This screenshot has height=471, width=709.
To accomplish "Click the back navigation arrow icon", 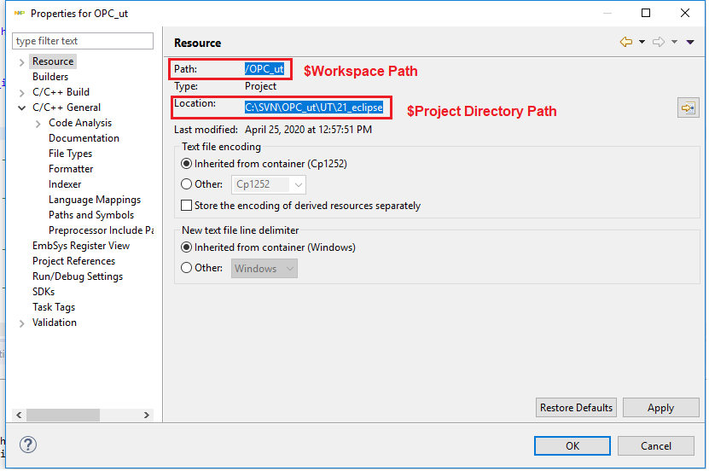I will click(x=626, y=42).
